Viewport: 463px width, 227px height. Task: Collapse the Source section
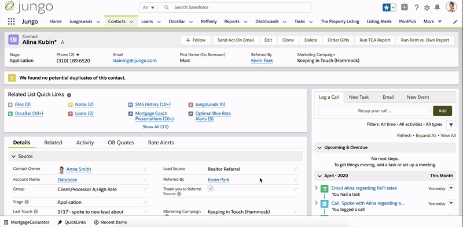[x=13, y=157]
